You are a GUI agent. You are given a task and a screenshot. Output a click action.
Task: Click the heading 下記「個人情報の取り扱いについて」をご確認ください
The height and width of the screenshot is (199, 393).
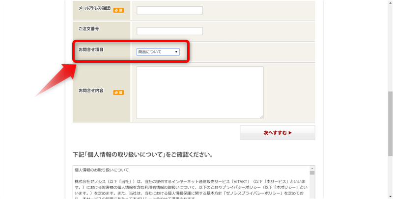coord(143,154)
